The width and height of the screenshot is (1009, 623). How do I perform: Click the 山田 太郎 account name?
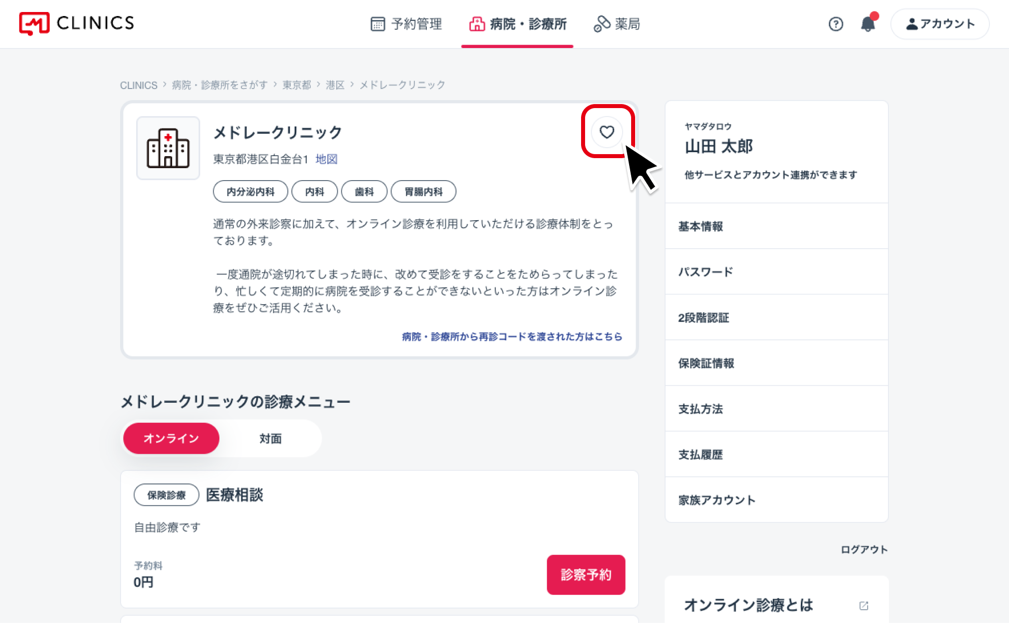[719, 147]
